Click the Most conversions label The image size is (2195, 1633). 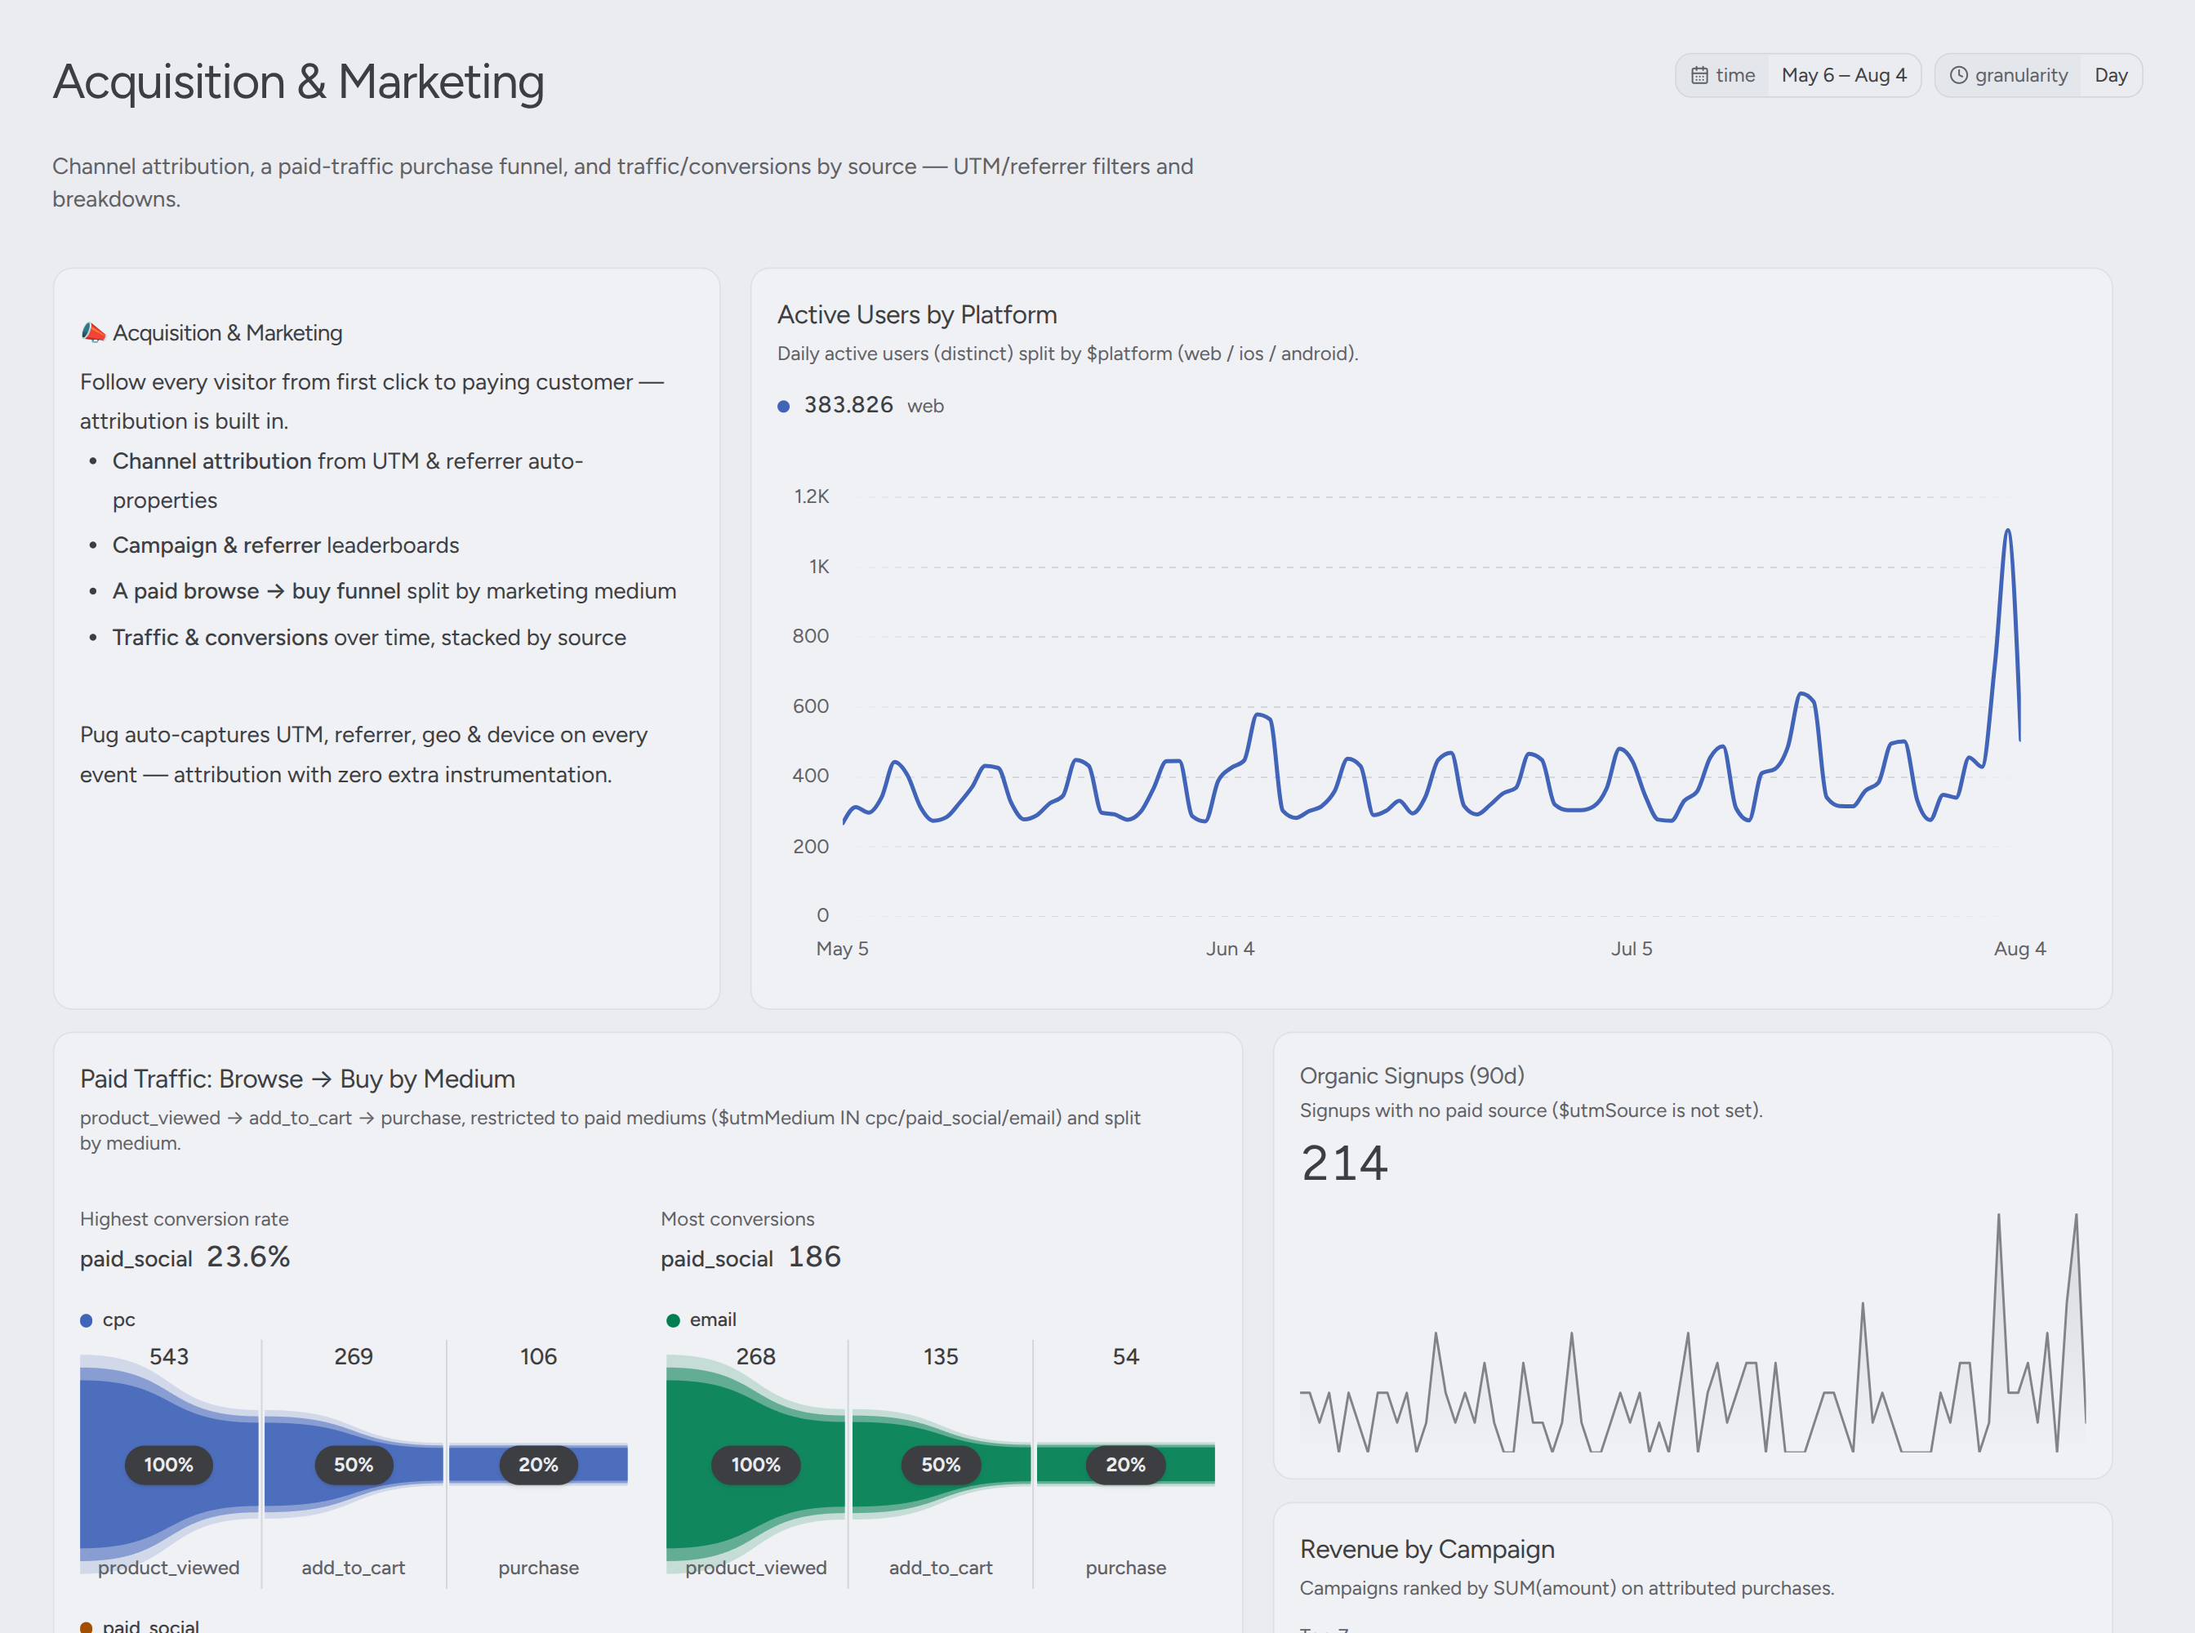click(x=737, y=1219)
